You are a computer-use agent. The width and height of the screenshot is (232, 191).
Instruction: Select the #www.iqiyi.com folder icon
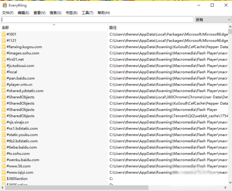click(4, 172)
